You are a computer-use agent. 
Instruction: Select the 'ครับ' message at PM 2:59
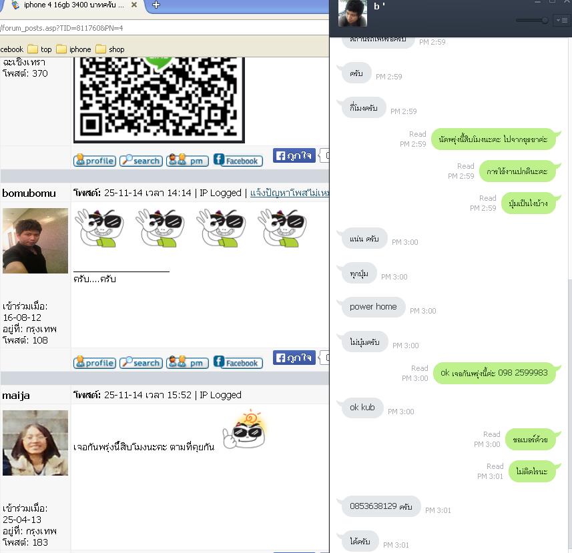pyautogui.click(x=356, y=73)
